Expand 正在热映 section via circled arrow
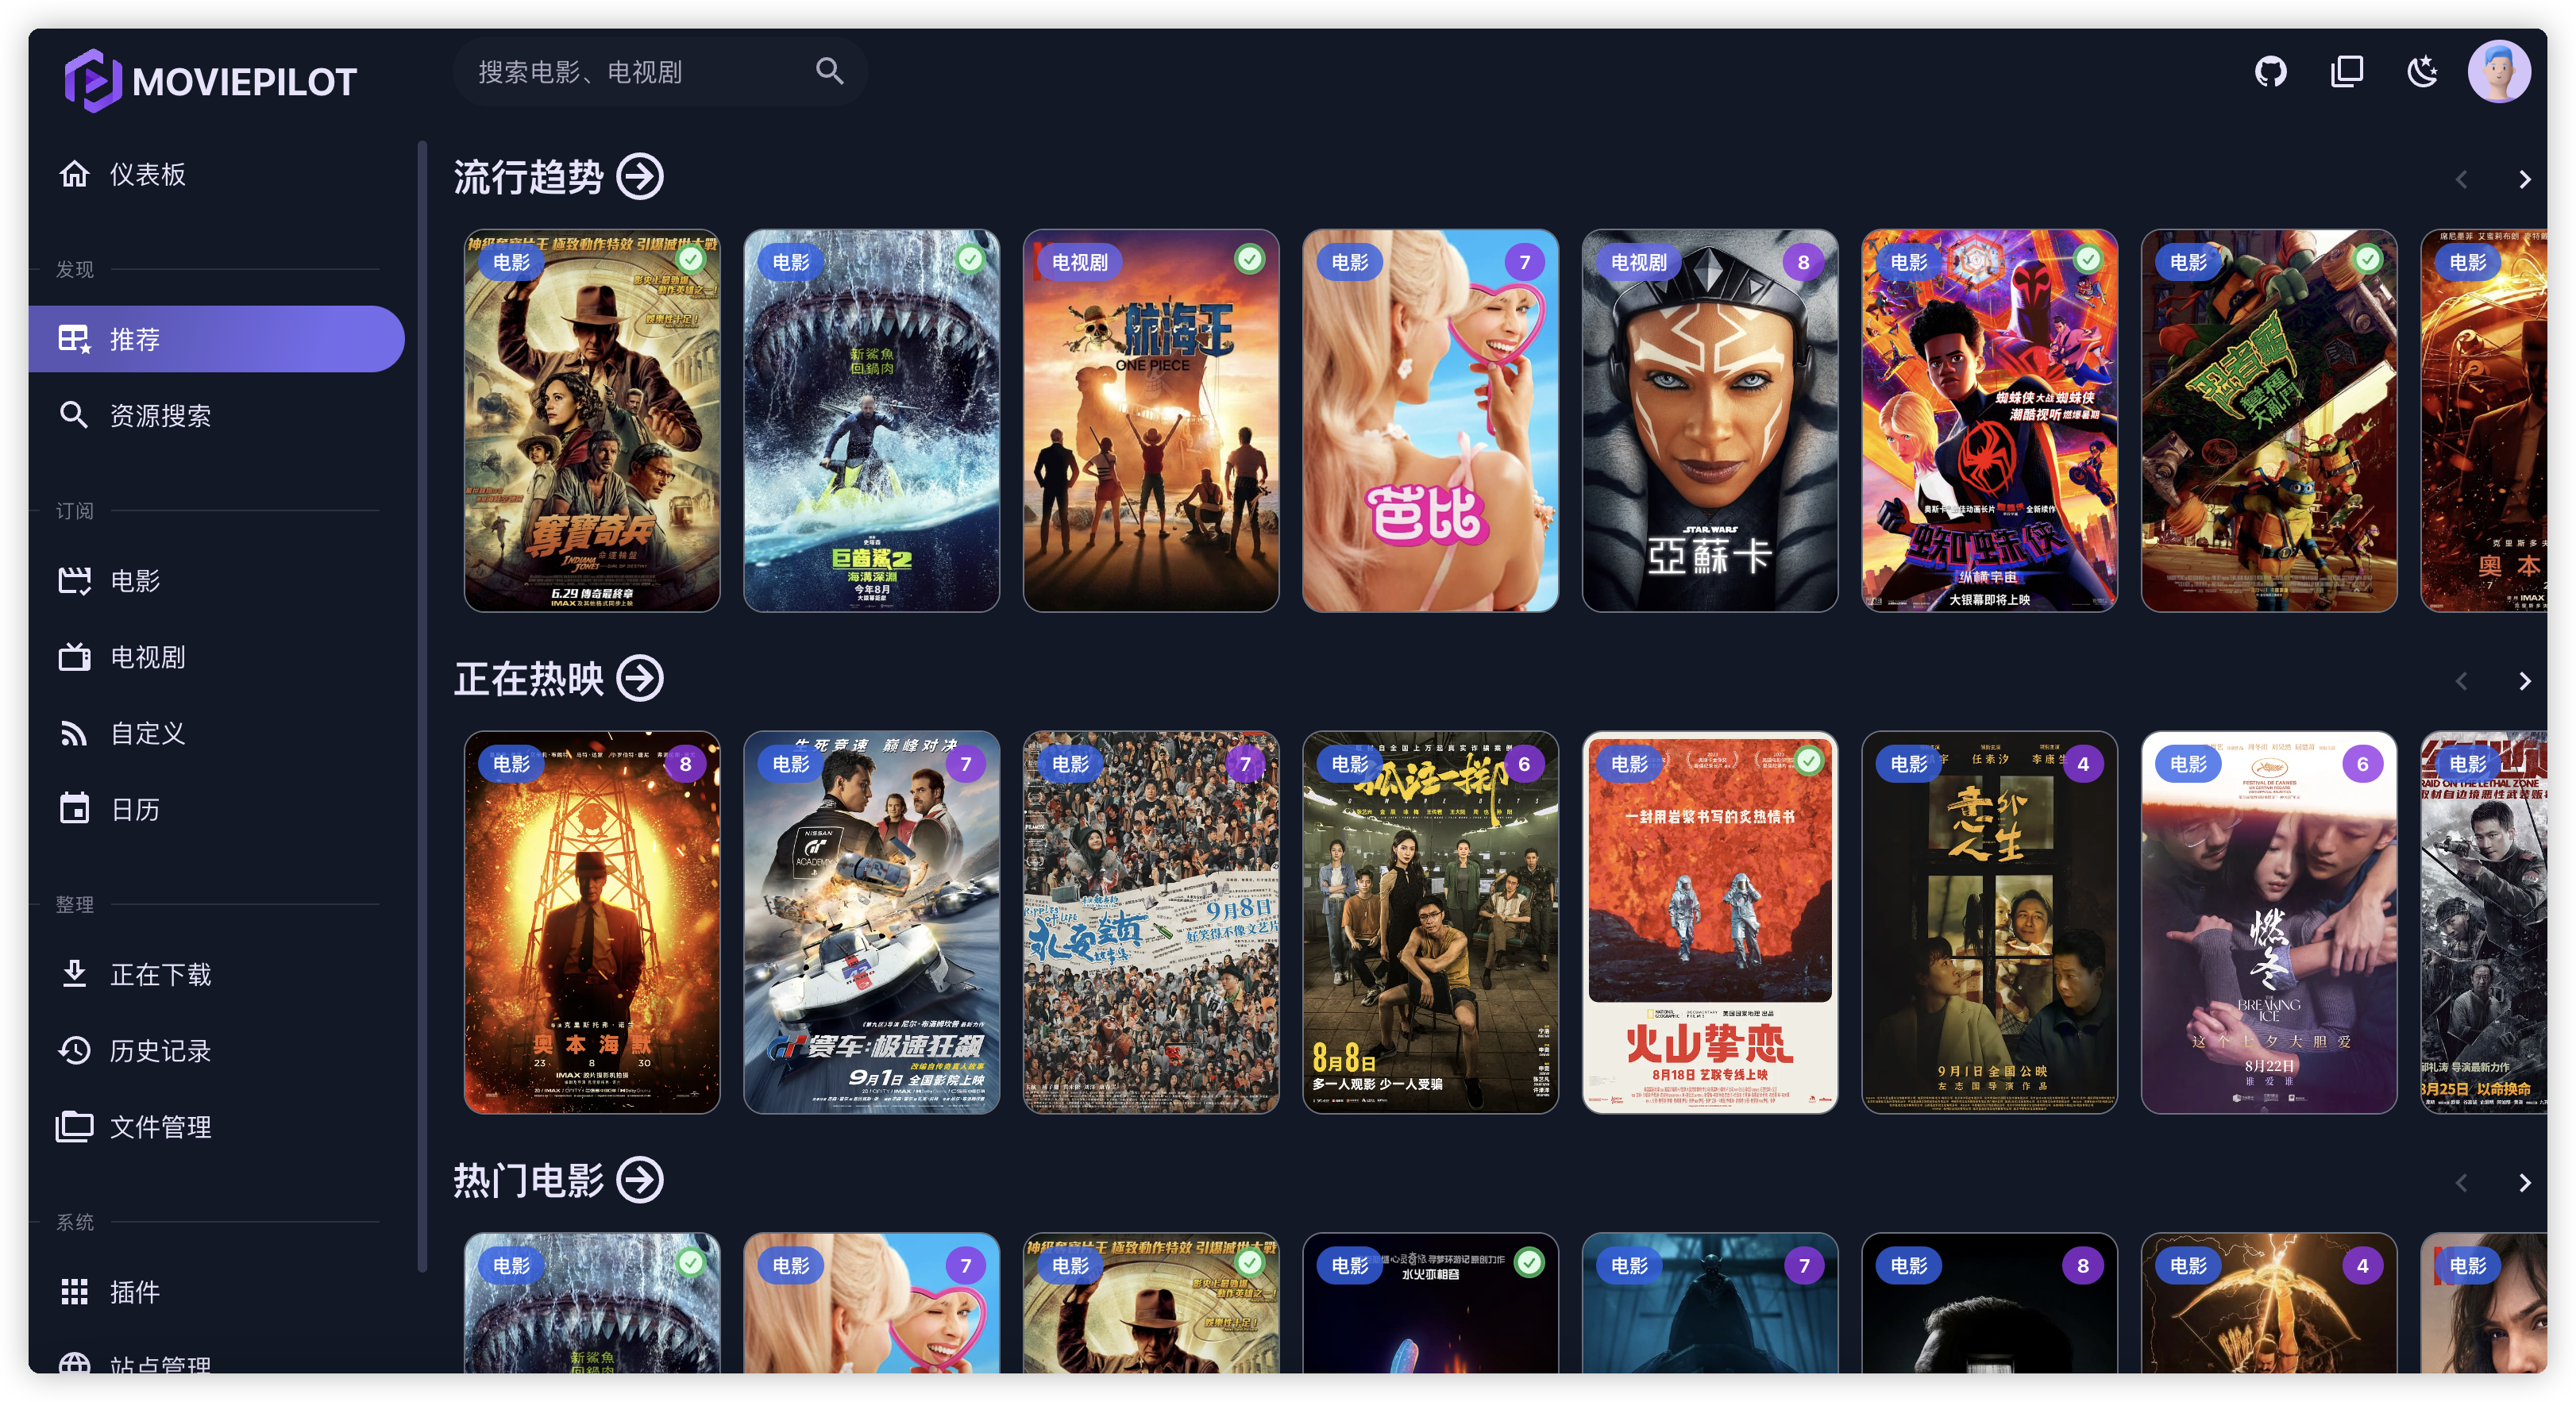This screenshot has width=2576, height=1402. [x=640, y=679]
